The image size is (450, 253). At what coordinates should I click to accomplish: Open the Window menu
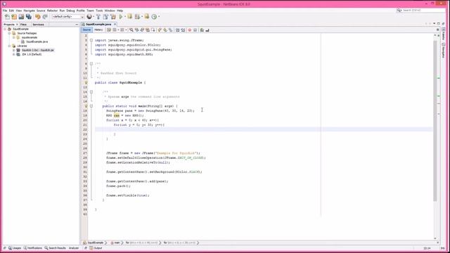pos(110,11)
